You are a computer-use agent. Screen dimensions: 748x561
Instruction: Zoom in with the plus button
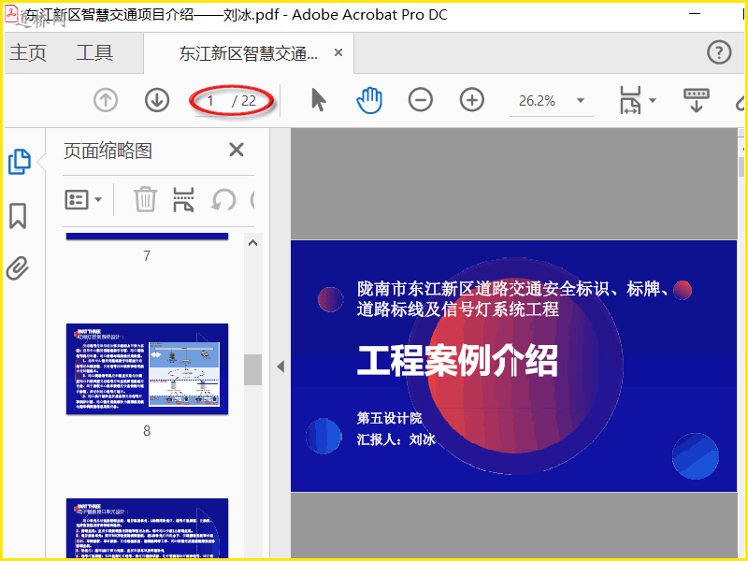click(472, 100)
